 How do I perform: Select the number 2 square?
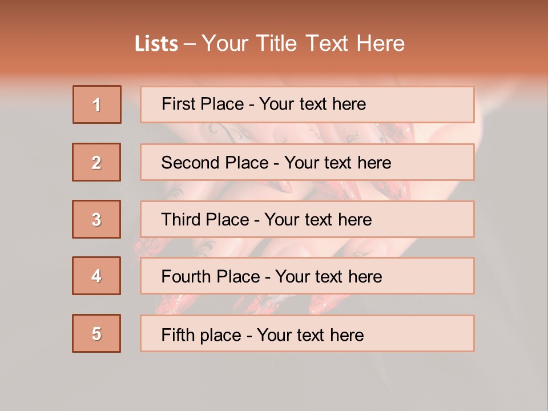tap(96, 162)
